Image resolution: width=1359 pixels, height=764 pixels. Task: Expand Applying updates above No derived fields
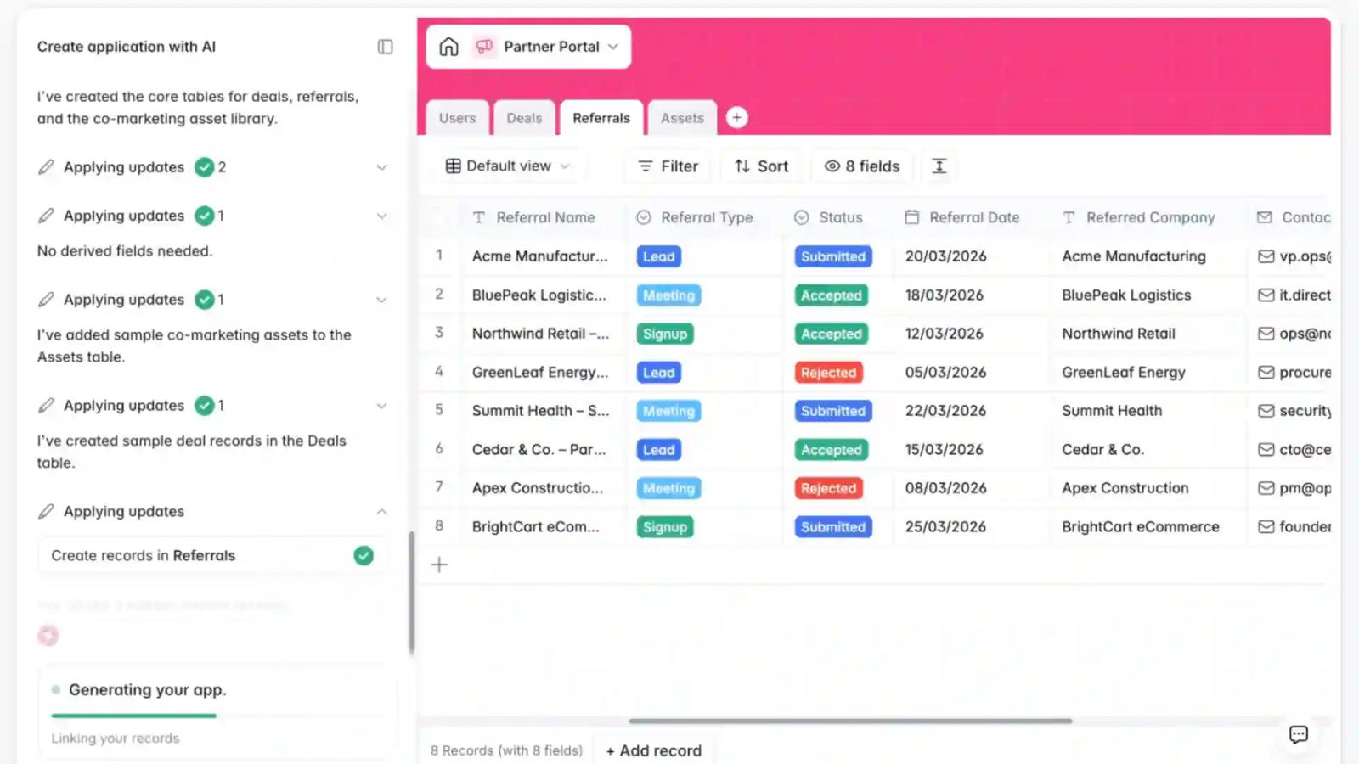point(381,216)
